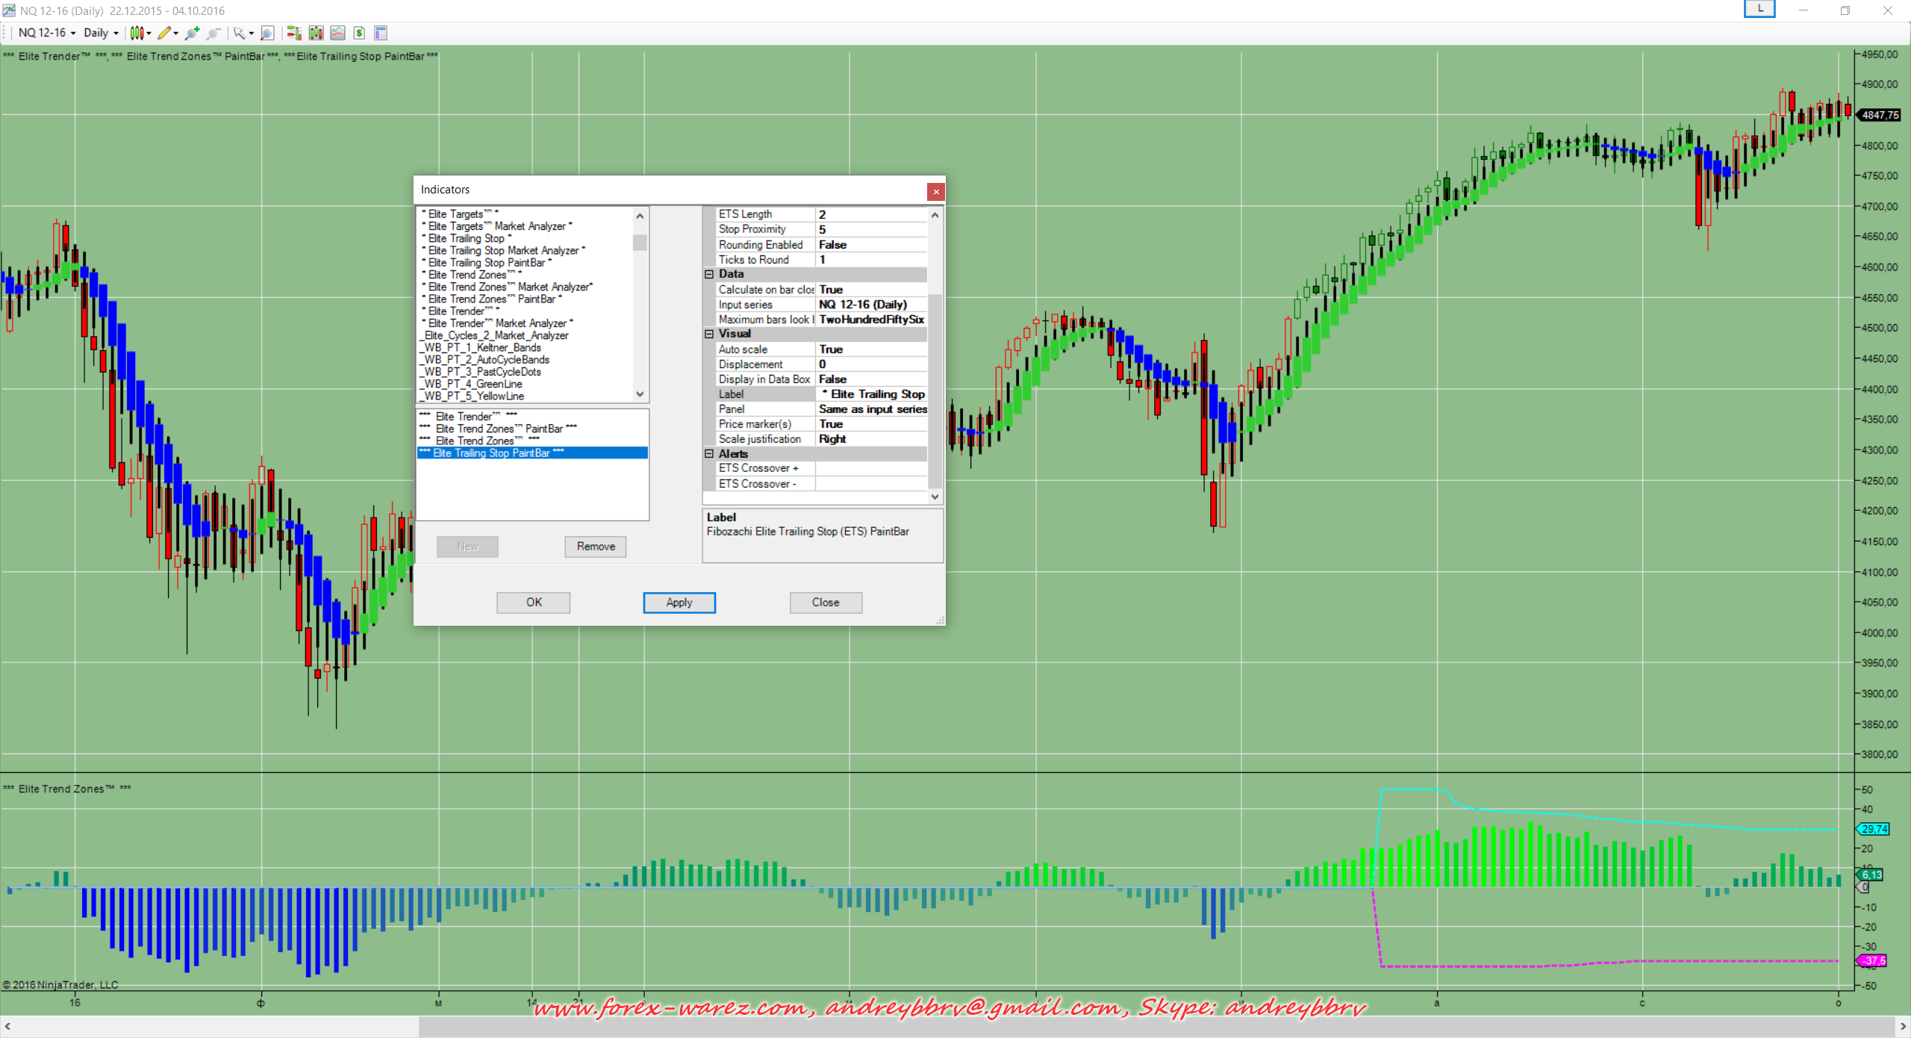Click the zoom in magnifier icon
The image size is (1911, 1038).
pyautogui.click(x=192, y=33)
